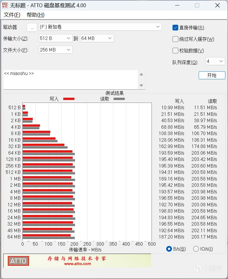Open the 512 B transfer size start dropdown
This screenshot has width=228, height=279.
pyautogui.click(x=55, y=38)
